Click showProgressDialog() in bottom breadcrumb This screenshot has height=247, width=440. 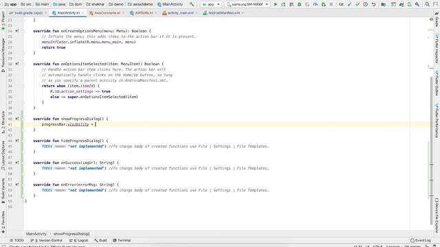[71, 233]
